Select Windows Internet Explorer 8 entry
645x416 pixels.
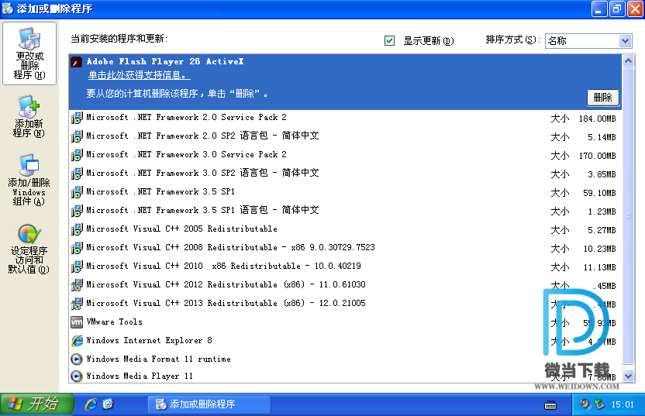pyautogui.click(x=345, y=341)
